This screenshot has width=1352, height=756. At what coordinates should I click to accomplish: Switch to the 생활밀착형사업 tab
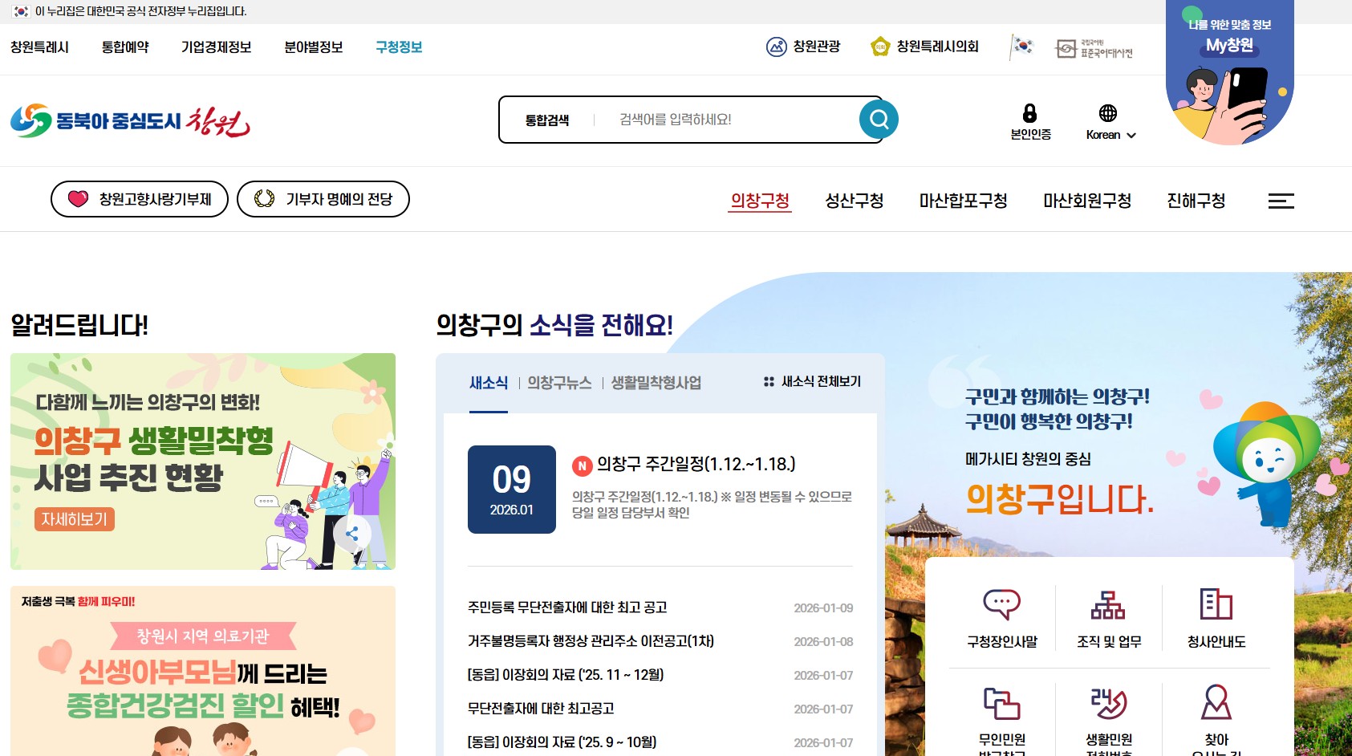point(655,383)
